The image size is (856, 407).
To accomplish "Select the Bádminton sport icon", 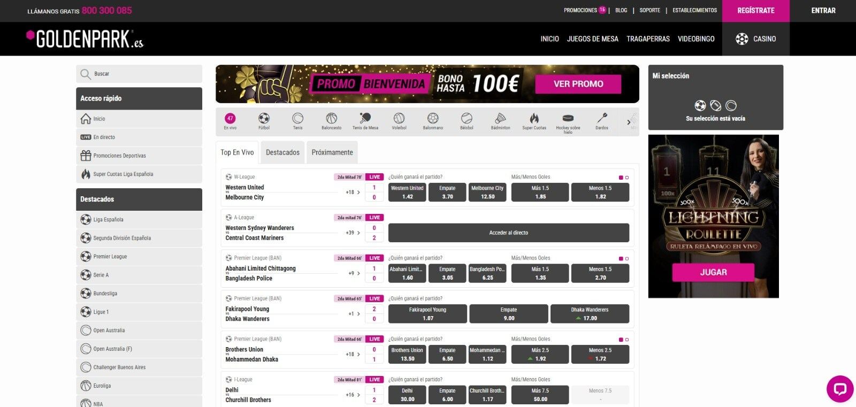I will pyautogui.click(x=500, y=121).
